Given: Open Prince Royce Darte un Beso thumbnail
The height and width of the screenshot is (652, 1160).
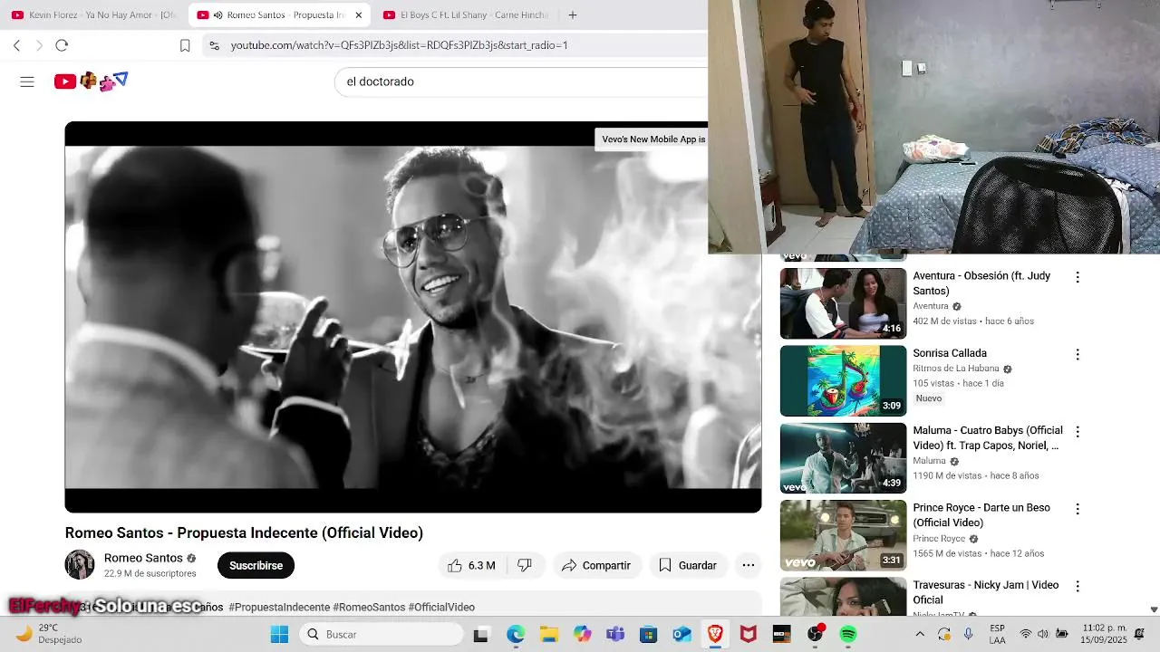Looking at the screenshot, I should click(843, 535).
